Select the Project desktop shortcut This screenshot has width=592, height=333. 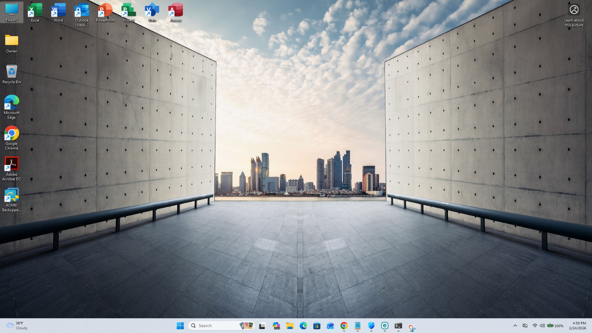pyautogui.click(x=129, y=13)
